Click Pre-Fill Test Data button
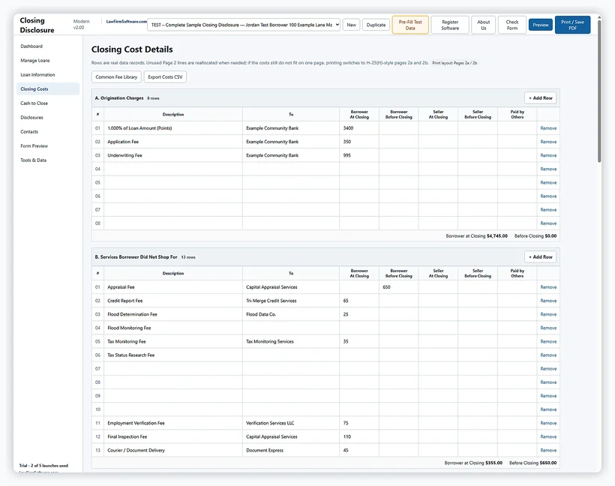This screenshot has height=486, width=615. 410,25
